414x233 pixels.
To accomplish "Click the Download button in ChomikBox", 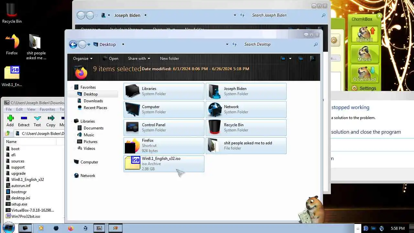I will pos(365,73).
